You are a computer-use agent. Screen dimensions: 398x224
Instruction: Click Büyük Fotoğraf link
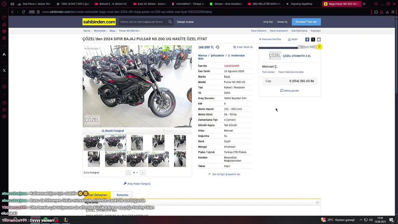coord(113,131)
